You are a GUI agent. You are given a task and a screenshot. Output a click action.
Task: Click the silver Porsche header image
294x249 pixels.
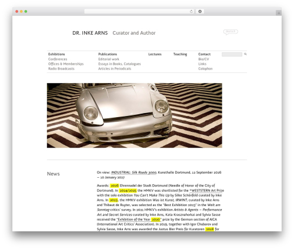click(135, 115)
